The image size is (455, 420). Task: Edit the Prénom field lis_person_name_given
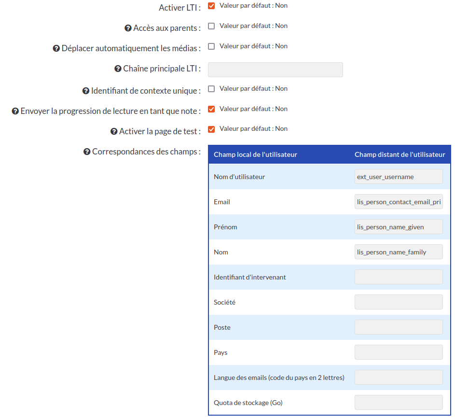(399, 227)
